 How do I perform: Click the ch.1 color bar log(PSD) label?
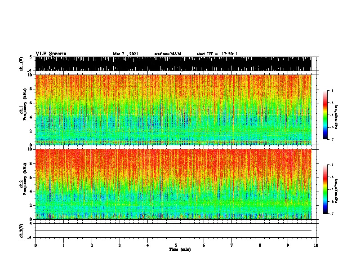point(336,117)
